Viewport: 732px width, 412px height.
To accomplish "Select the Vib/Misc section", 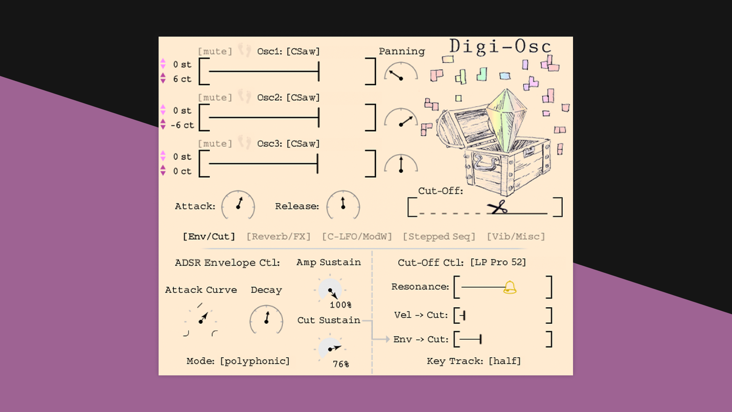I will tap(516, 236).
